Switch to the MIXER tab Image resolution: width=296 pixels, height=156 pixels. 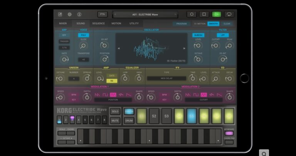[x=63, y=23]
